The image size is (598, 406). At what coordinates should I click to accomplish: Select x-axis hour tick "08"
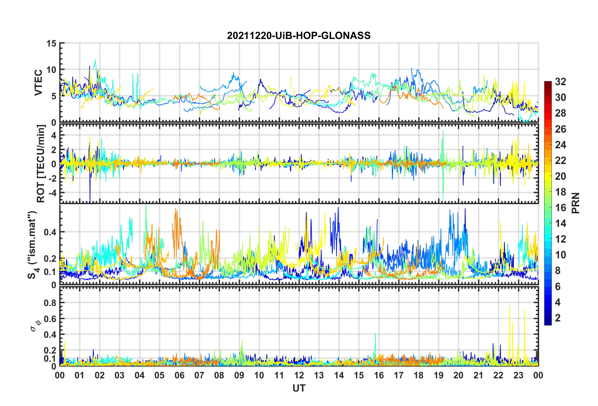pyautogui.click(x=219, y=375)
